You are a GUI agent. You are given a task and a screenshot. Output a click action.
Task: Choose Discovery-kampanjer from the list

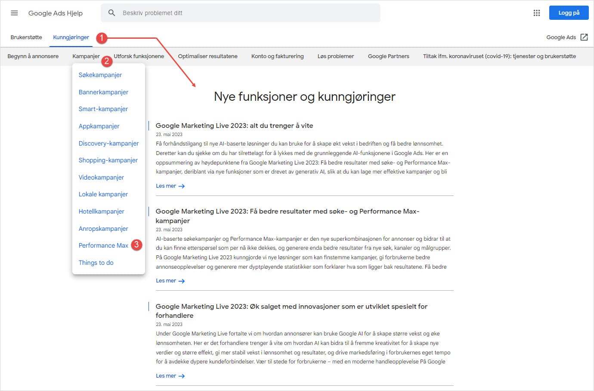point(108,143)
